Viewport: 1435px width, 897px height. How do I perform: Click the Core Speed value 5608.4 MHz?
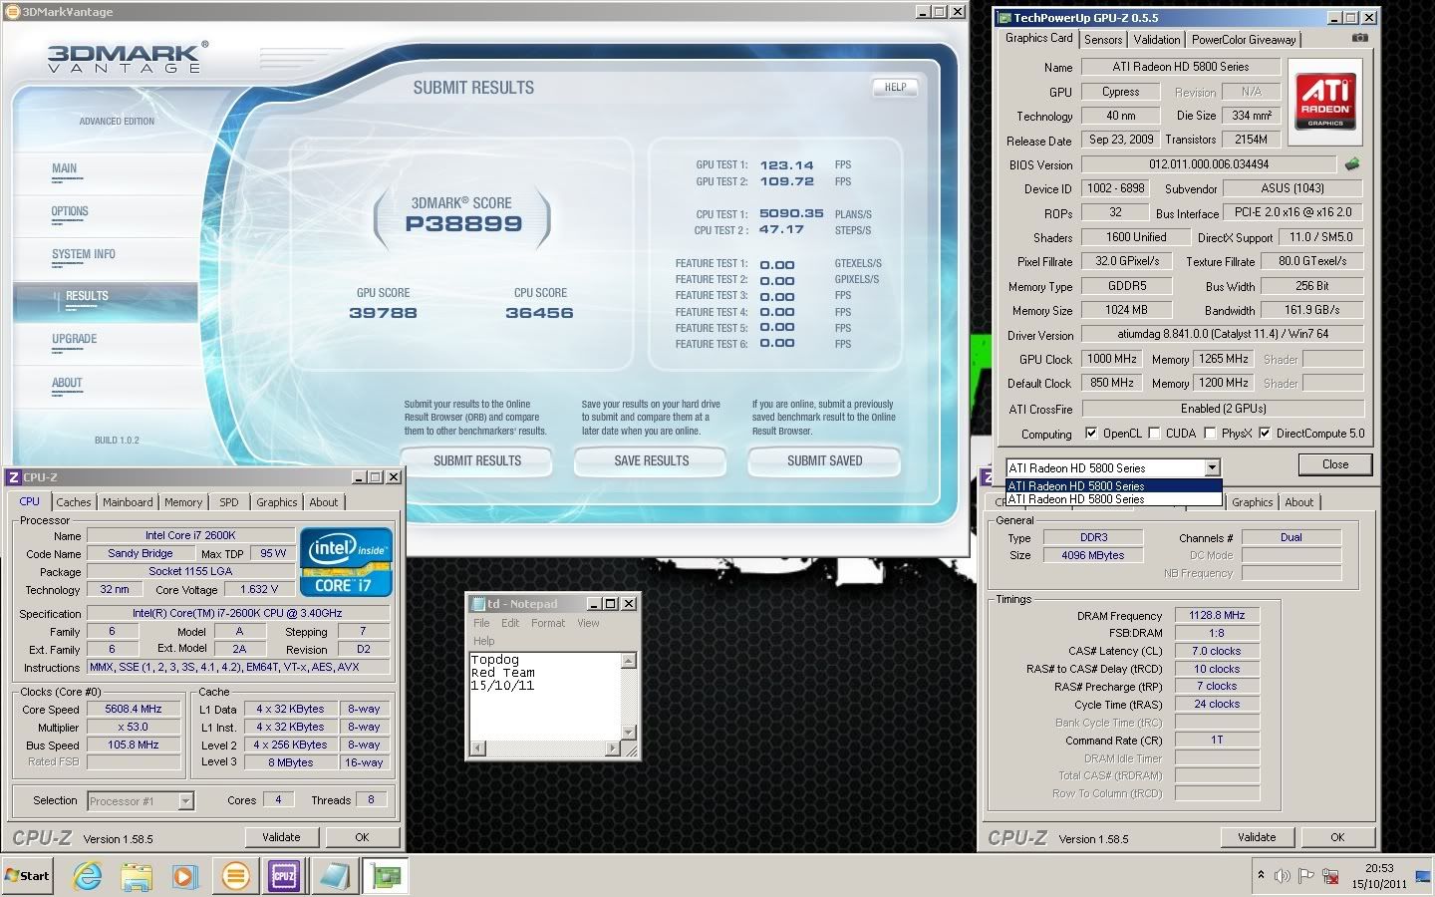coord(134,709)
